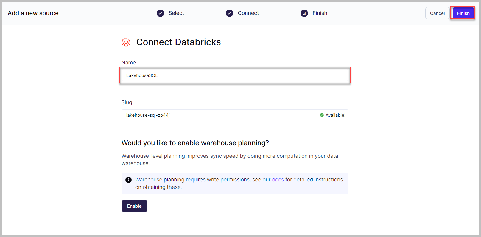Click the Finish step number 3 icon
This screenshot has width=481, height=237.
tap(304, 13)
